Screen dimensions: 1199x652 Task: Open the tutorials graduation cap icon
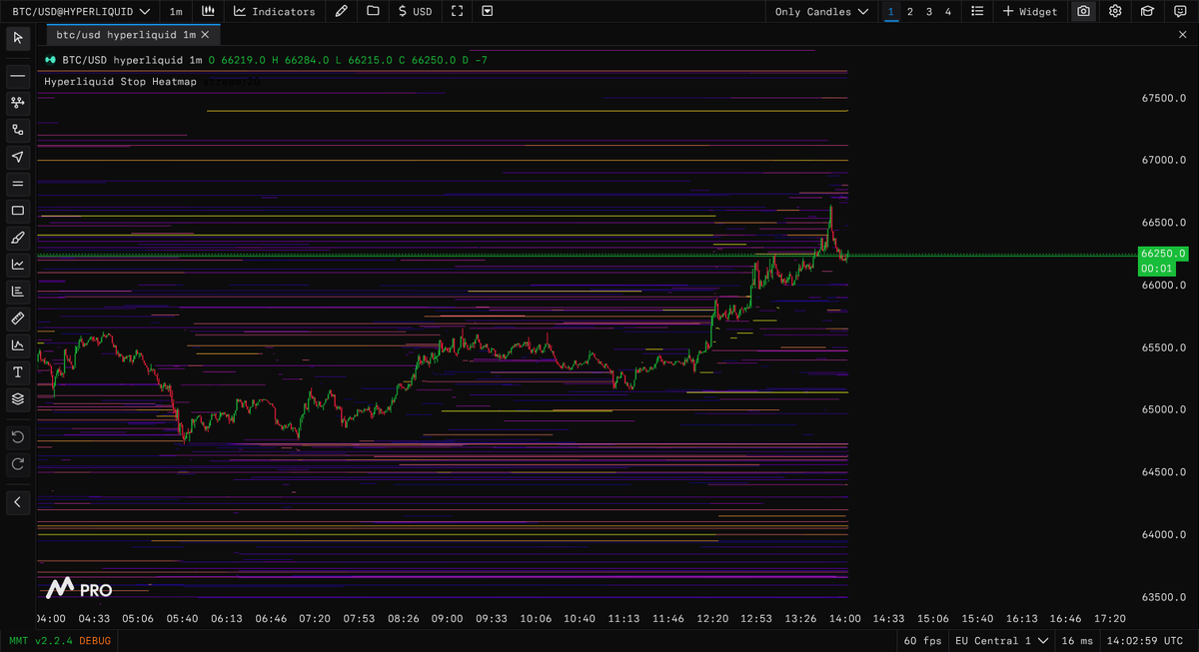pos(1147,12)
